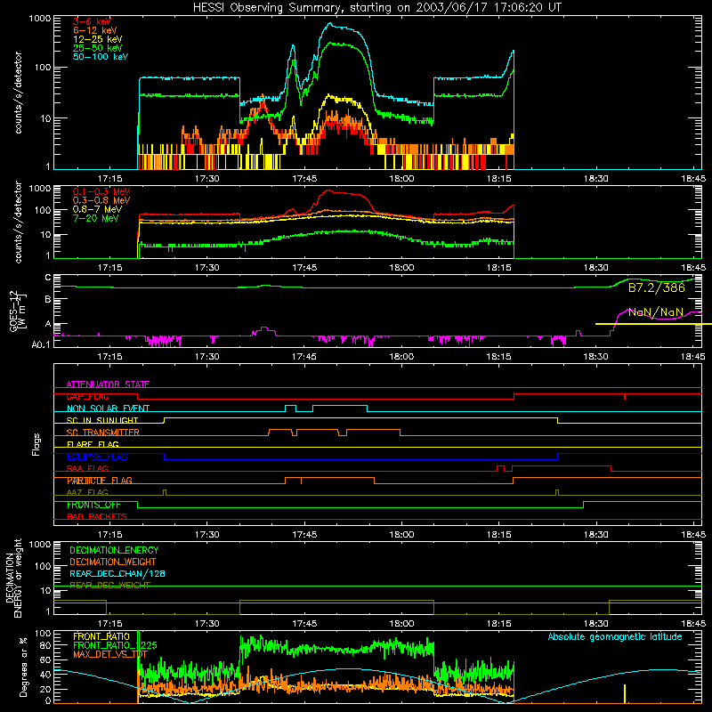Select the FLARE_FLAG label
712x712 pixels.
(93, 444)
